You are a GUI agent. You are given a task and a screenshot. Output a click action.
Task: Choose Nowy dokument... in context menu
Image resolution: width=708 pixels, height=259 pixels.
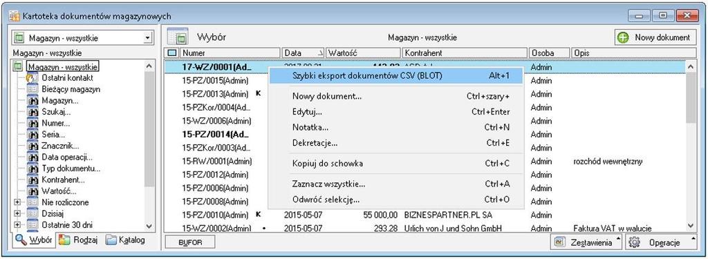click(x=396, y=97)
